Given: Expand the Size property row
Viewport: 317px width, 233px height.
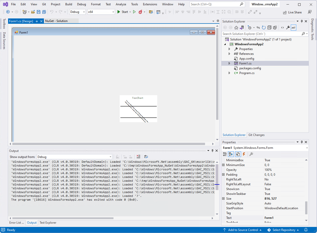Looking at the screenshot, I should (x=223, y=199).
